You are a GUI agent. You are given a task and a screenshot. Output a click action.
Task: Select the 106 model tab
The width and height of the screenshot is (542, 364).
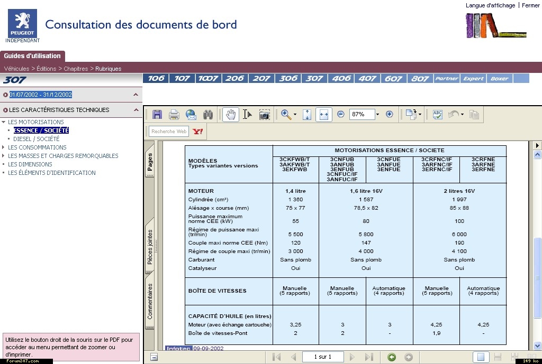pos(156,78)
